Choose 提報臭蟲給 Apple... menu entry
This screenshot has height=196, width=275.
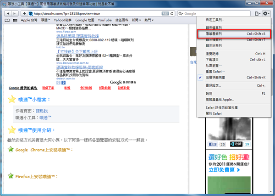(234, 100)
